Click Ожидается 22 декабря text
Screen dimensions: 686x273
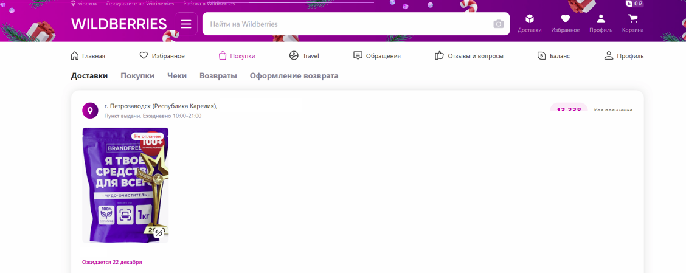click(112, 263)
